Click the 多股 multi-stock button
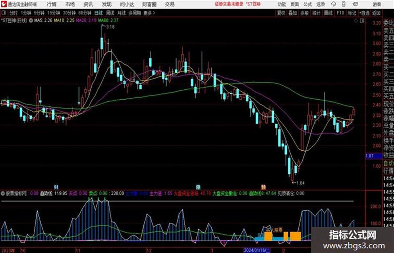394x253 pixels. (x=304, y=13)
